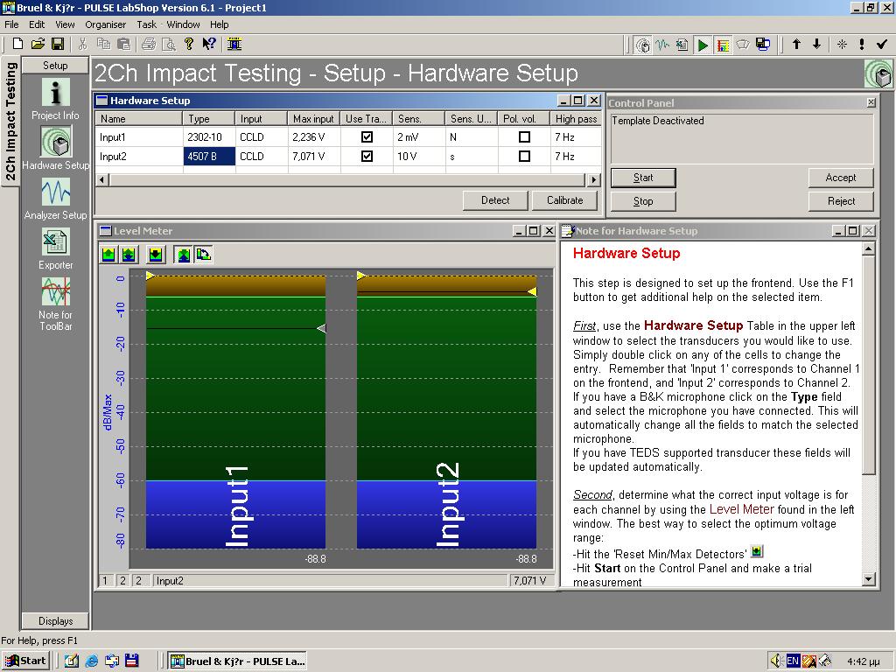
Task: Open the Window menu
Action: click(x=183, y=24)
